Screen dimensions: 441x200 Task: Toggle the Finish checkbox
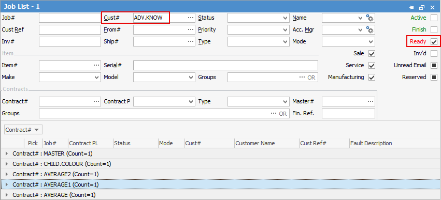[x=434, y=30]
